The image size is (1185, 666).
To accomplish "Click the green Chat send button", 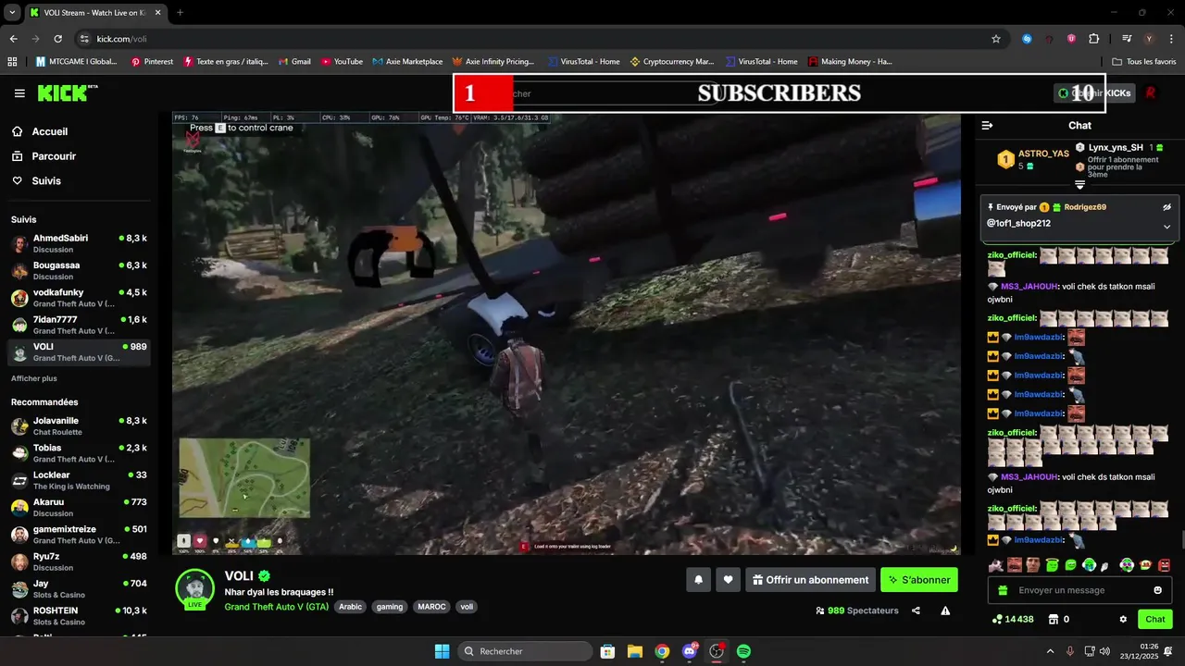I will pyautogui.click(x=1154, y=619).
